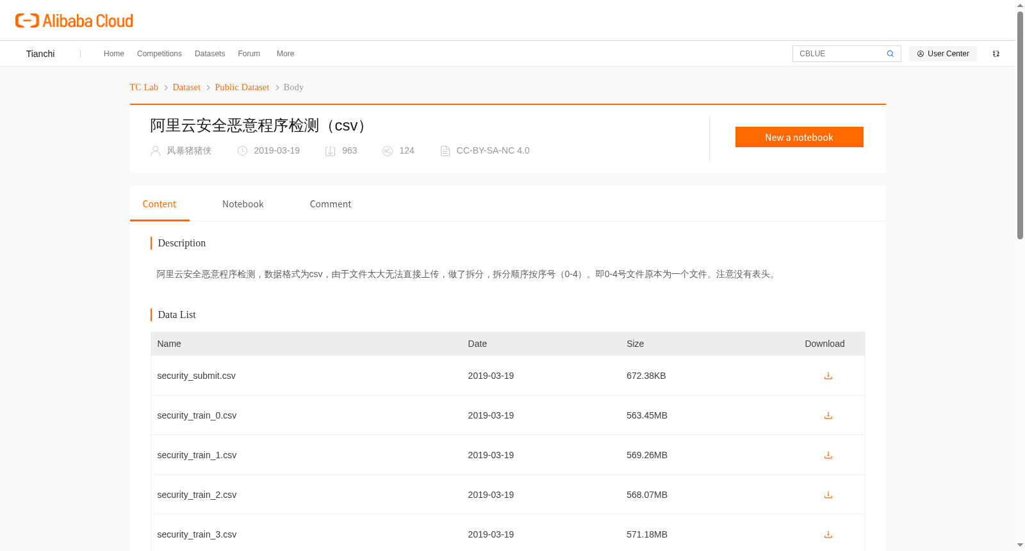Click the author avatar icon
The image size is (1025, 551).
tap(155, 151)
